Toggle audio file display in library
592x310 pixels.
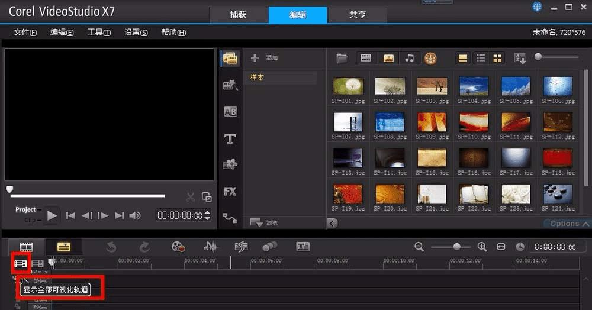click(x=409, y=58)
